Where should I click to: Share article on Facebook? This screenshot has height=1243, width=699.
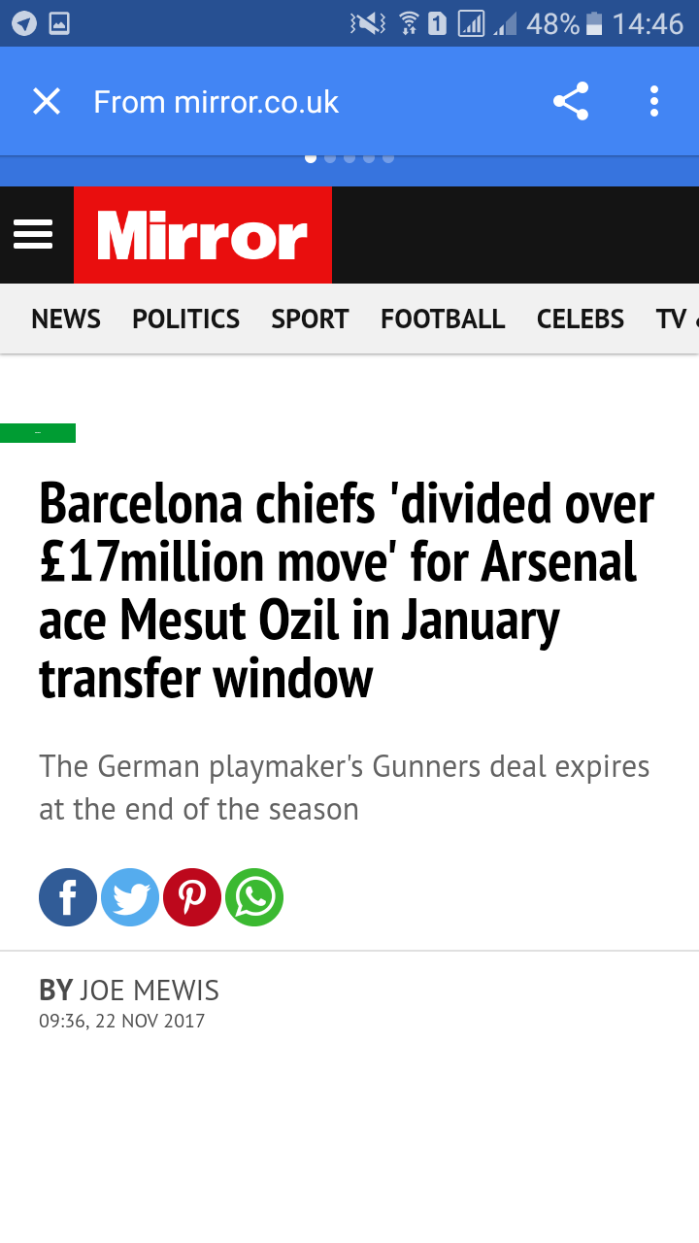68,897
